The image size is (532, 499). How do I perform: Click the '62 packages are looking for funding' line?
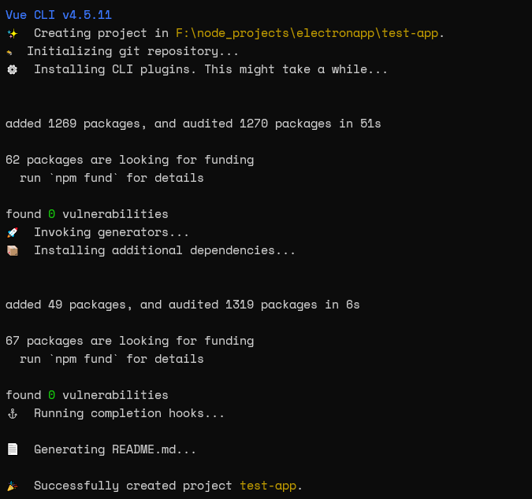pos(129,160)
